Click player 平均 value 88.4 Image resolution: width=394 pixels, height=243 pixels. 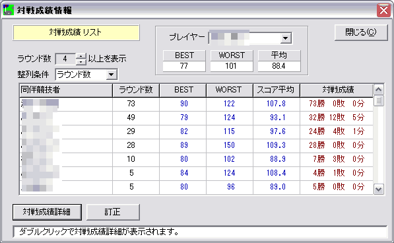point(279,66)
